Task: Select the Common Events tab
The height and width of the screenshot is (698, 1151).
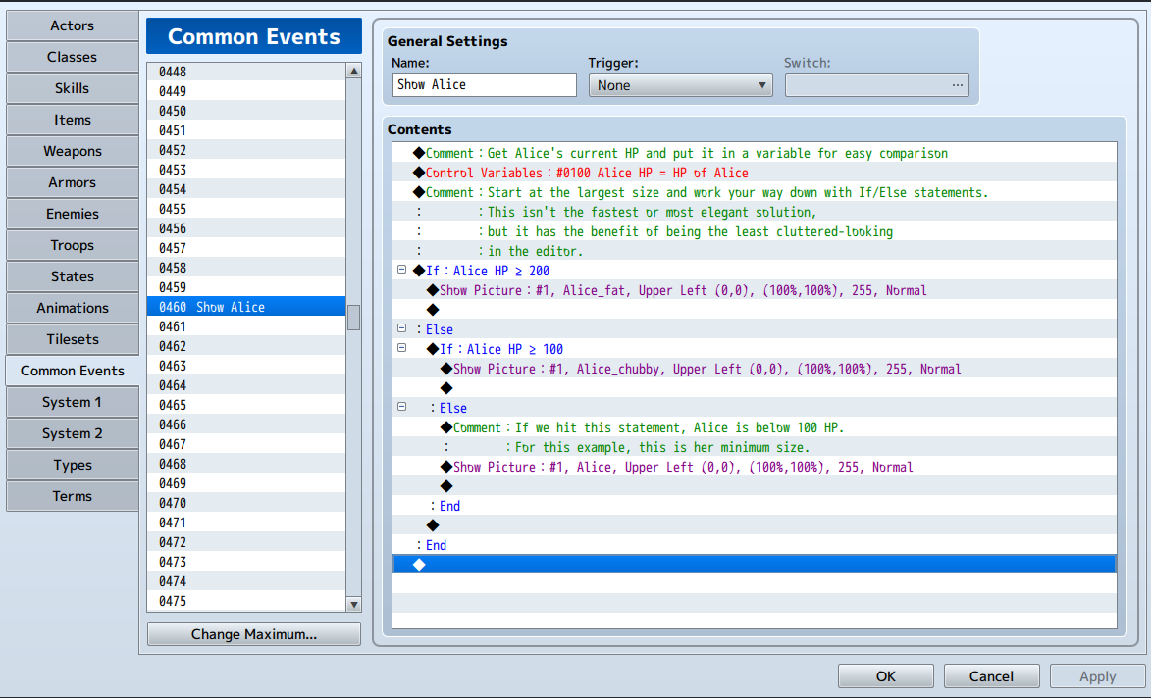Action: point(72,371)
